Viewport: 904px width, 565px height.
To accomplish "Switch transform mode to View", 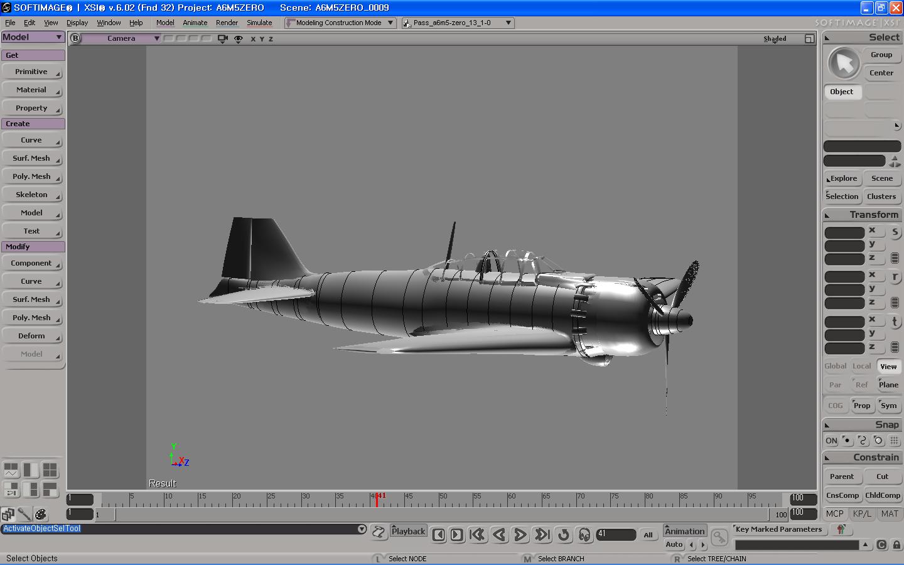I will [x=888, y=367].
